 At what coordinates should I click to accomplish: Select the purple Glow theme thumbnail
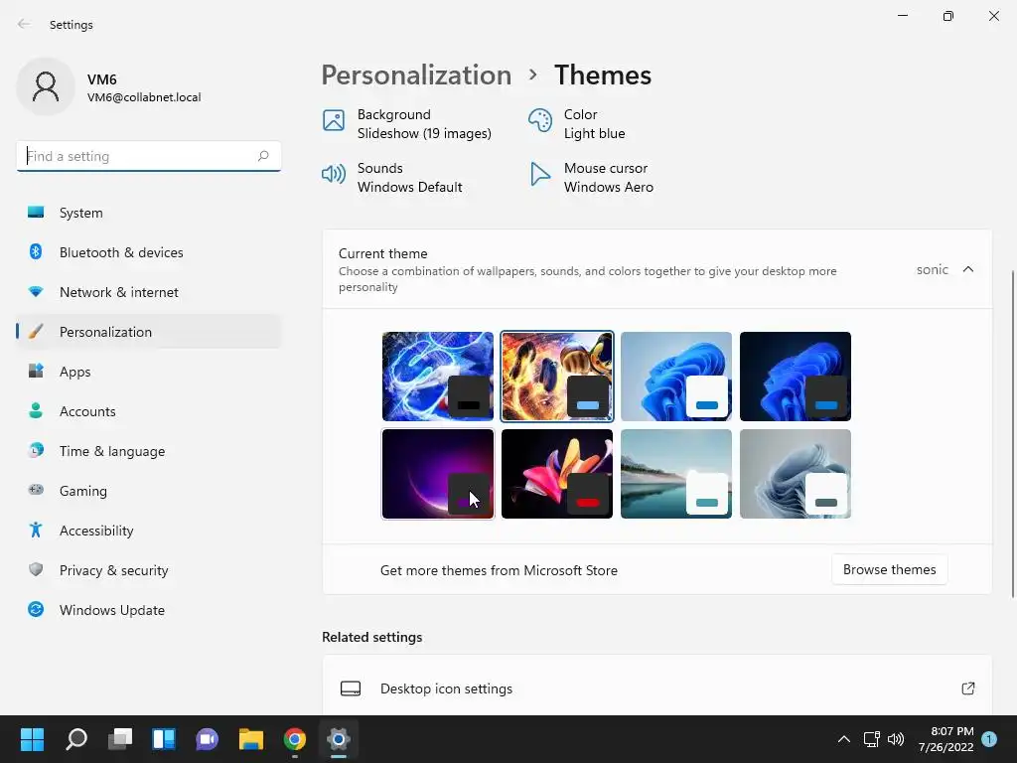click(x=438, y=474)
